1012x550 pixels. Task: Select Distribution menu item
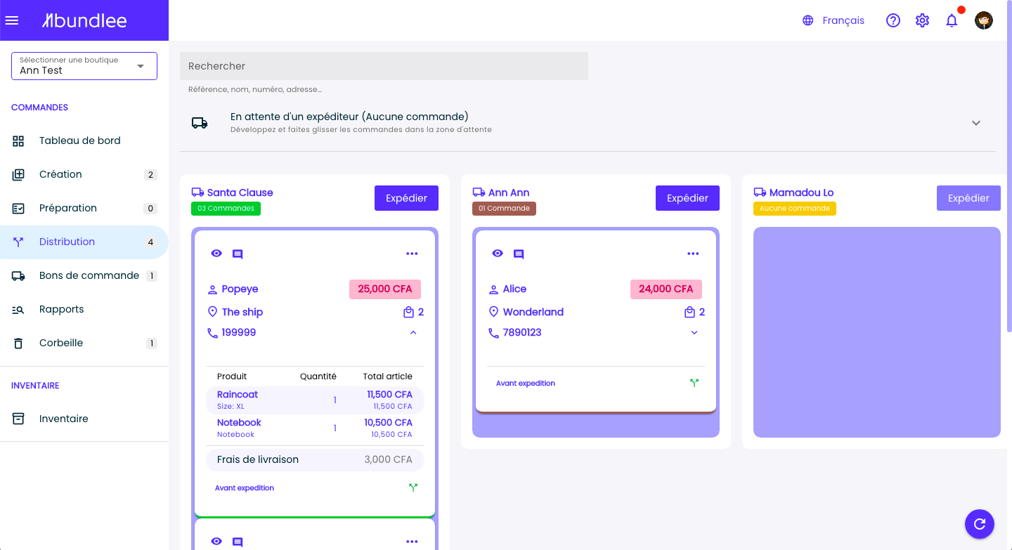point(84,242)
